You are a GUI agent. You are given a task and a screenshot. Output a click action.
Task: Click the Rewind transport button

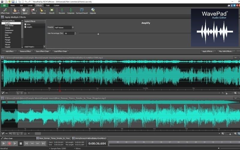[32, 143]
